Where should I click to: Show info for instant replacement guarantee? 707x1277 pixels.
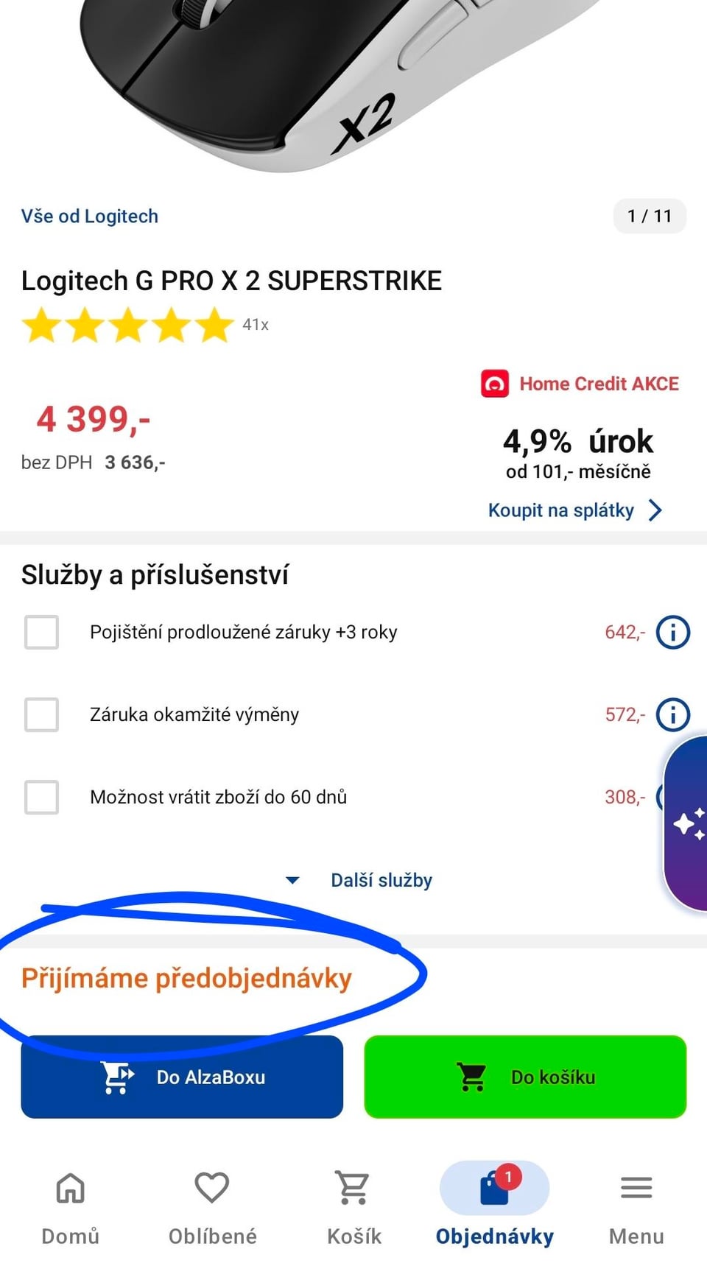point(672,714)
